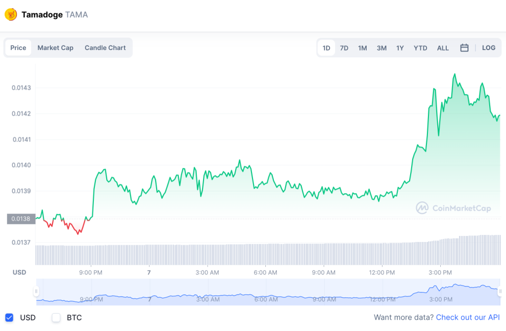Click the 6:00 AM x-axis label

coord(265,273)
